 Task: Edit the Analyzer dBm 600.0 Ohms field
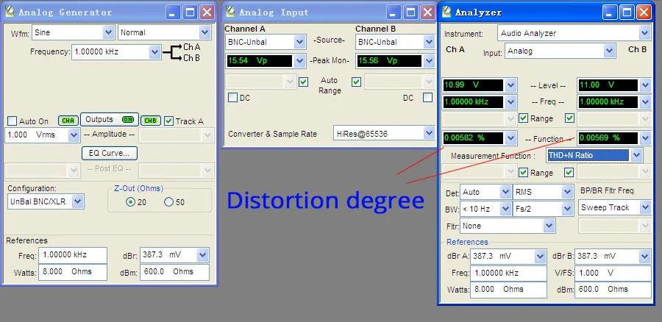coord(613,290)
